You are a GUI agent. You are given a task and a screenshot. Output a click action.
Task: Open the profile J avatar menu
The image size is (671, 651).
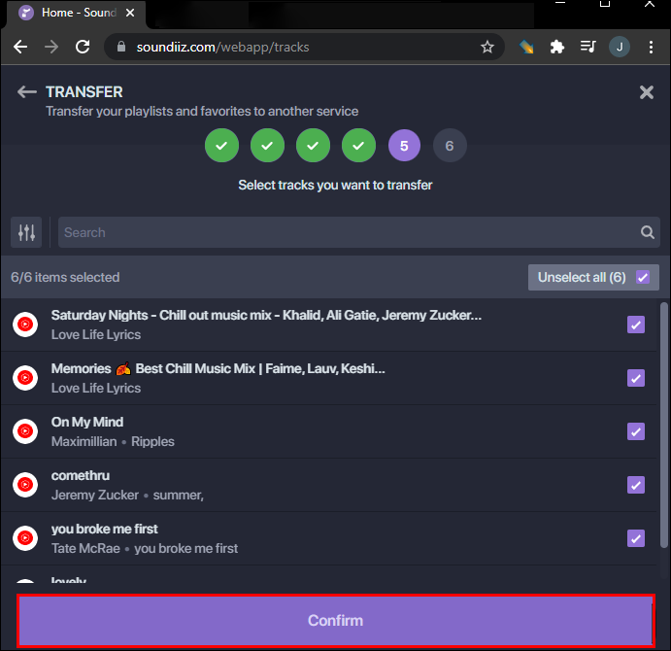[619, 47]
